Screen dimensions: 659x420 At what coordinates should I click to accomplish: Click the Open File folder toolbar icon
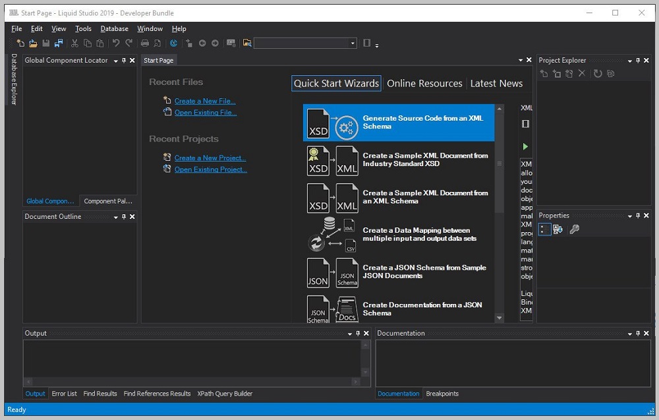coord(33,43)
